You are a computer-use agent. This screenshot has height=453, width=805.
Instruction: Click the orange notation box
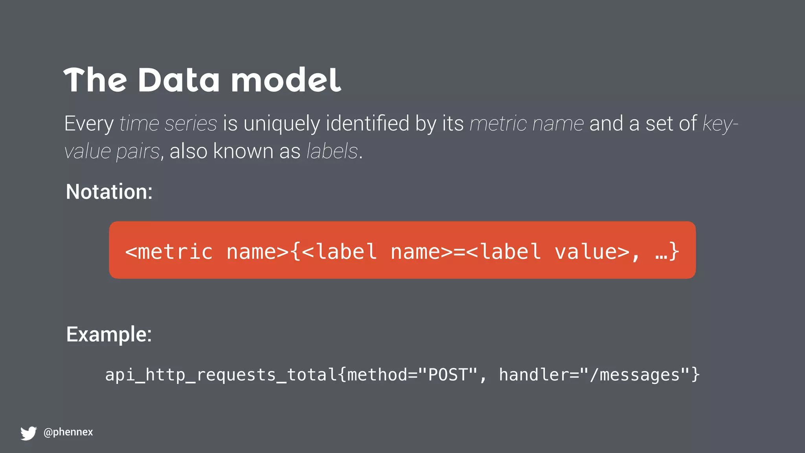coord(402,250)
